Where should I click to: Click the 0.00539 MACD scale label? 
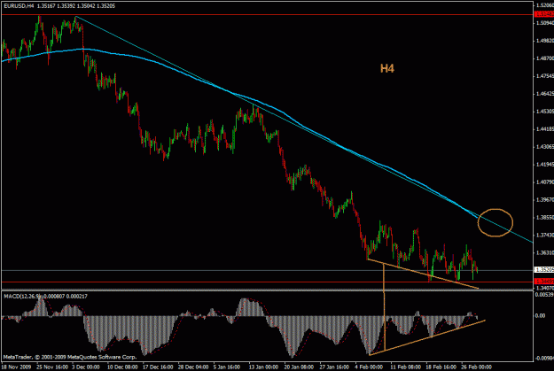544,294
